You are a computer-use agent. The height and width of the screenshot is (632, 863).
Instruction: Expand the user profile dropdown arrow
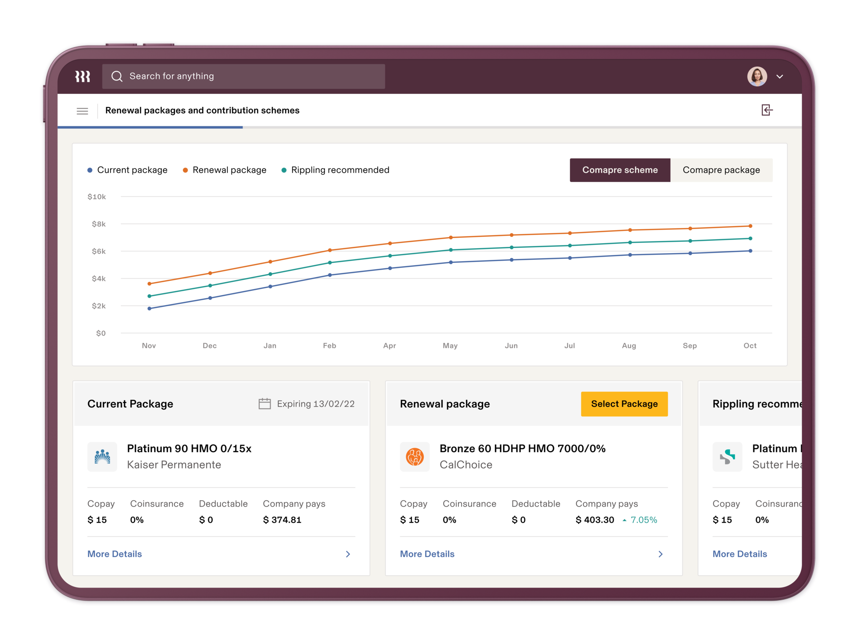click(x=780, y=76)
